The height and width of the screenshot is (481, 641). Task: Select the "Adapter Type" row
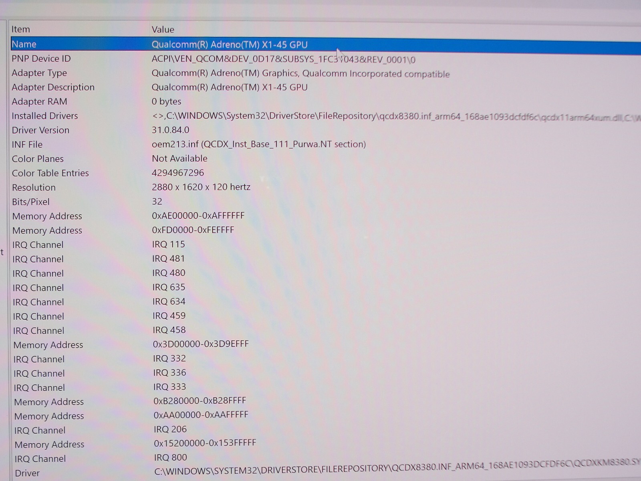325,73
